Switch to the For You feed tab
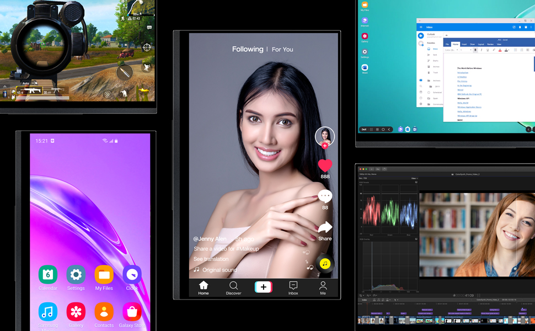The height and width of the screenshot is (331, 535). click(x=282, y=50)
